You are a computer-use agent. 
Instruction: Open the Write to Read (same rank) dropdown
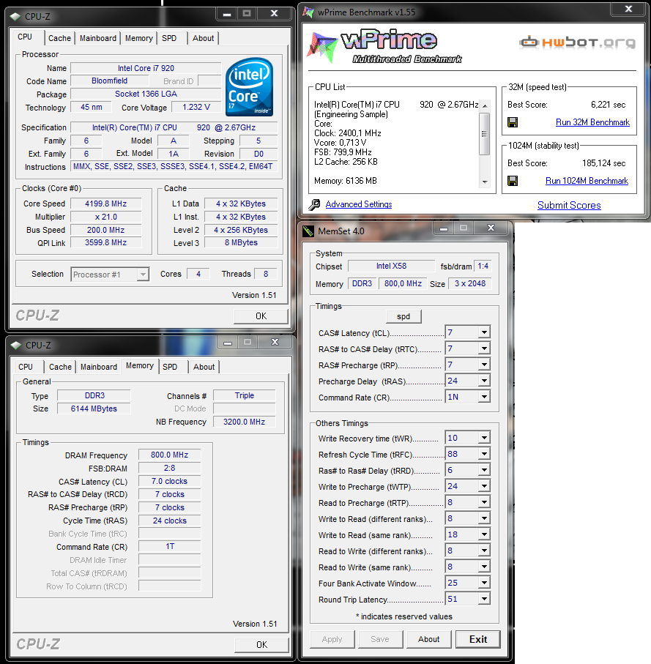[484, 534]
